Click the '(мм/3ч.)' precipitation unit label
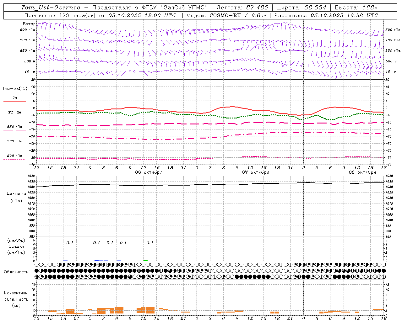 coord(16,240)
